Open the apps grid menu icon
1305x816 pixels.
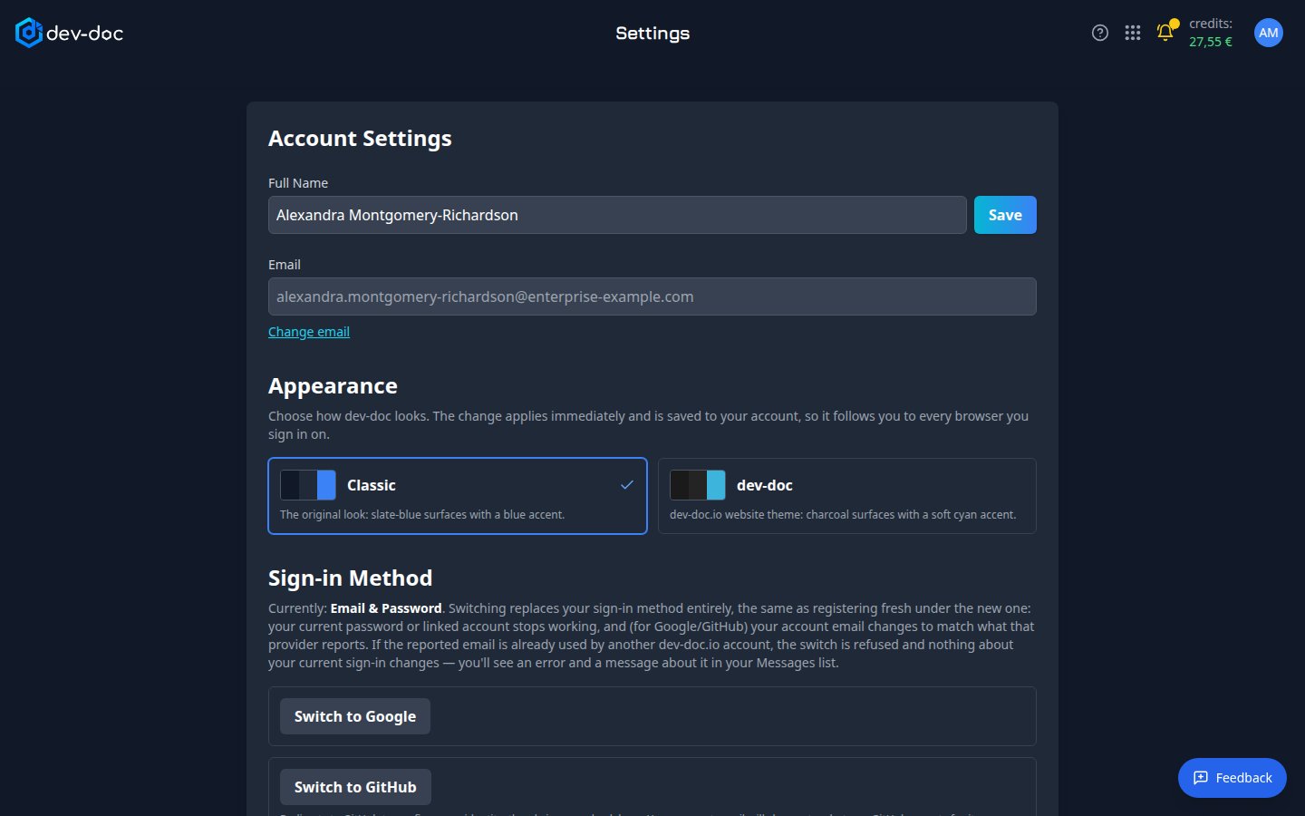1133,33
